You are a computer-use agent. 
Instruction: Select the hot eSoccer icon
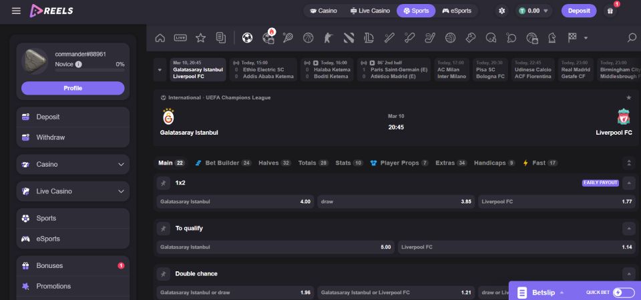point(268,38)
